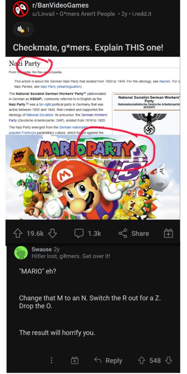Downvote the Checkmate g*mers post
Screen dimensions: 187x374
[x=52, y=234]
